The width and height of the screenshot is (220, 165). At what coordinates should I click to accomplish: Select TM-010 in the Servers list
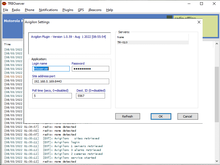pyautogui.click(x=123, y=42)
